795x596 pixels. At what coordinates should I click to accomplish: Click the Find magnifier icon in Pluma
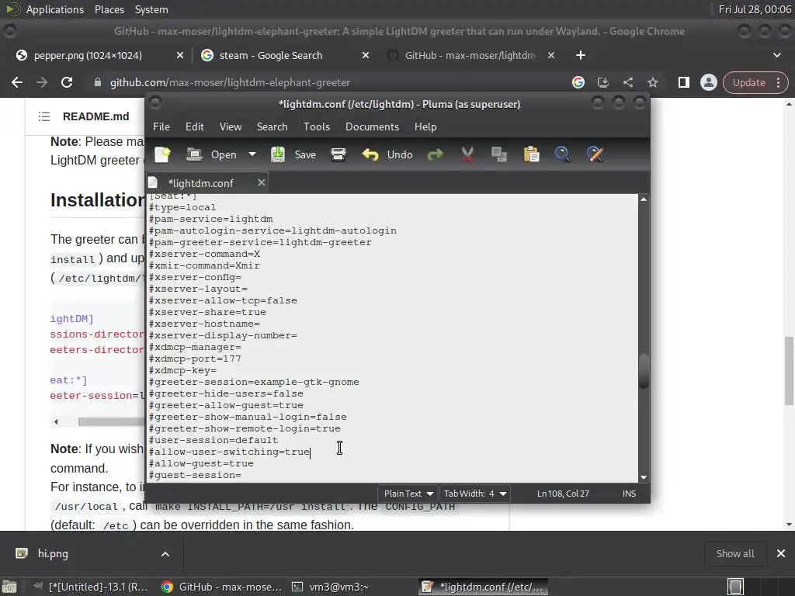(x=562, y=154)
